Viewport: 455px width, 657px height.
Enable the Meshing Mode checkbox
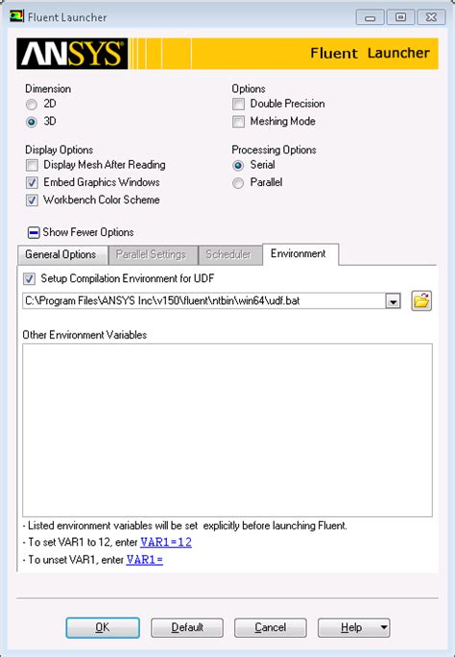point(239,122)
